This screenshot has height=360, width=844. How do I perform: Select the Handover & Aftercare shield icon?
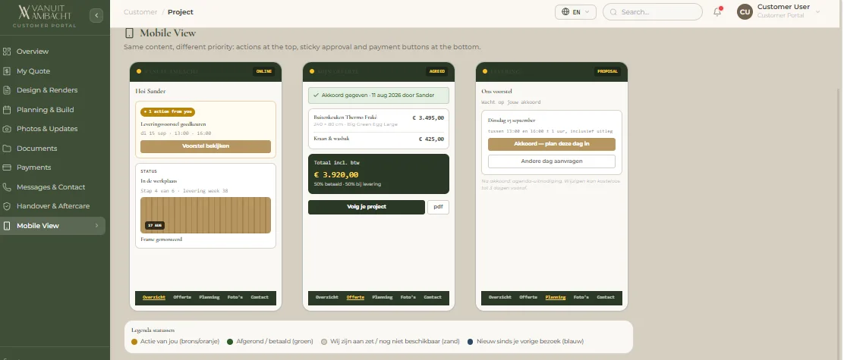[7, 206]
